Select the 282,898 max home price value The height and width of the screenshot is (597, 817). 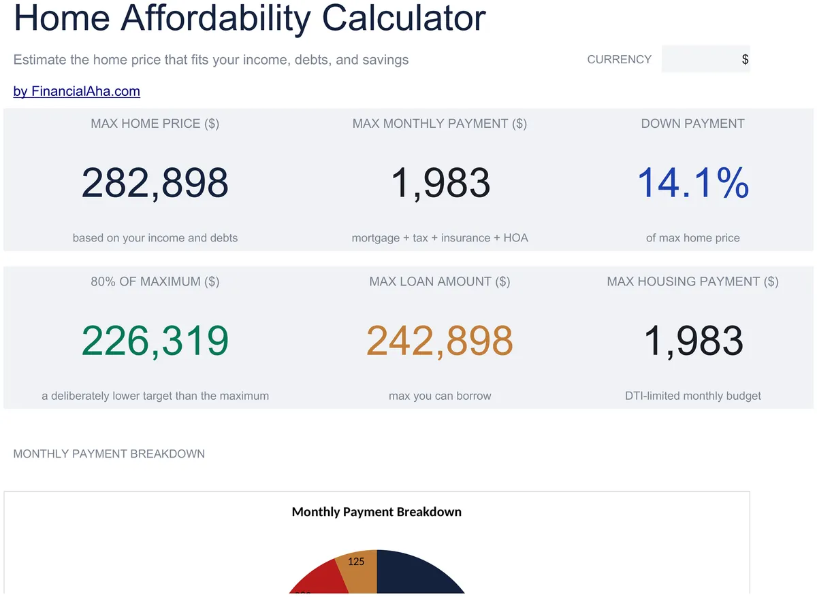coord(155,183)
